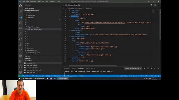Maximize the terminal panel with chevron

155,68
